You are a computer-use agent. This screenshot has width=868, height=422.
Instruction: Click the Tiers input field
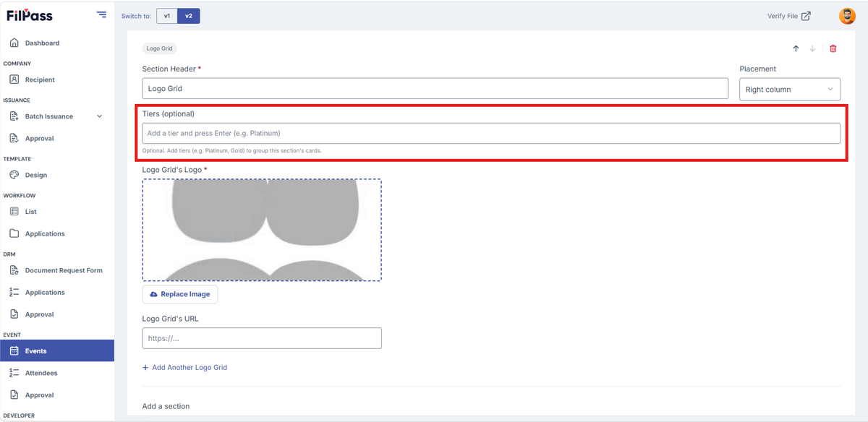(x=491, y=133)
